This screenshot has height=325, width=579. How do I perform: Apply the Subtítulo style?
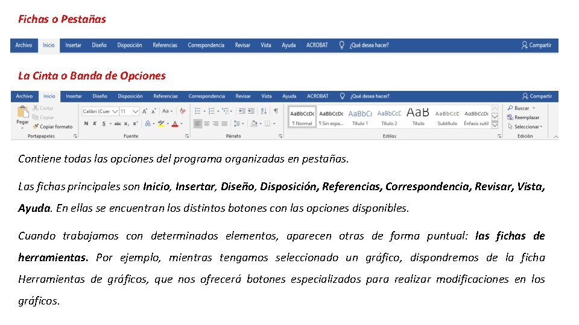[x=447, y=117]
